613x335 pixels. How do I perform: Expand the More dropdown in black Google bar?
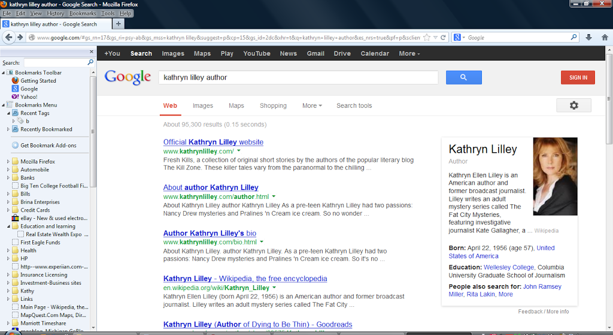[409, 53]
